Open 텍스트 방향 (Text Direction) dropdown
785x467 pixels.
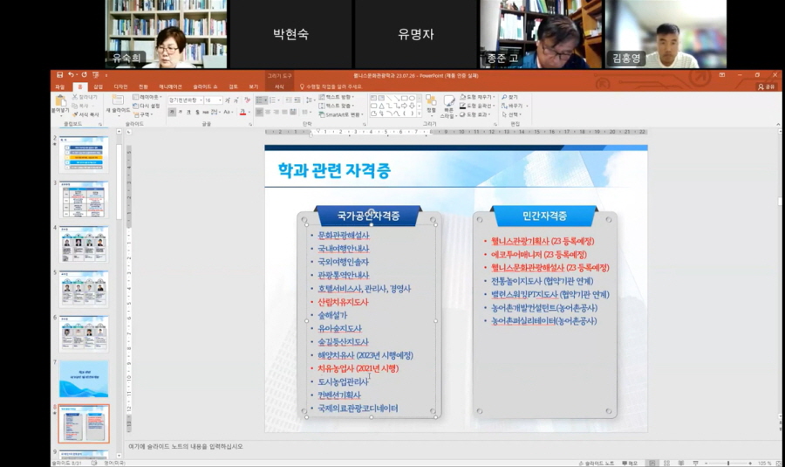point(337,97)
